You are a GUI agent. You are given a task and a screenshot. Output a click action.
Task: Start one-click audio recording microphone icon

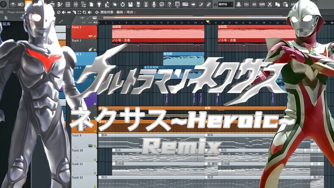[154, 4]
